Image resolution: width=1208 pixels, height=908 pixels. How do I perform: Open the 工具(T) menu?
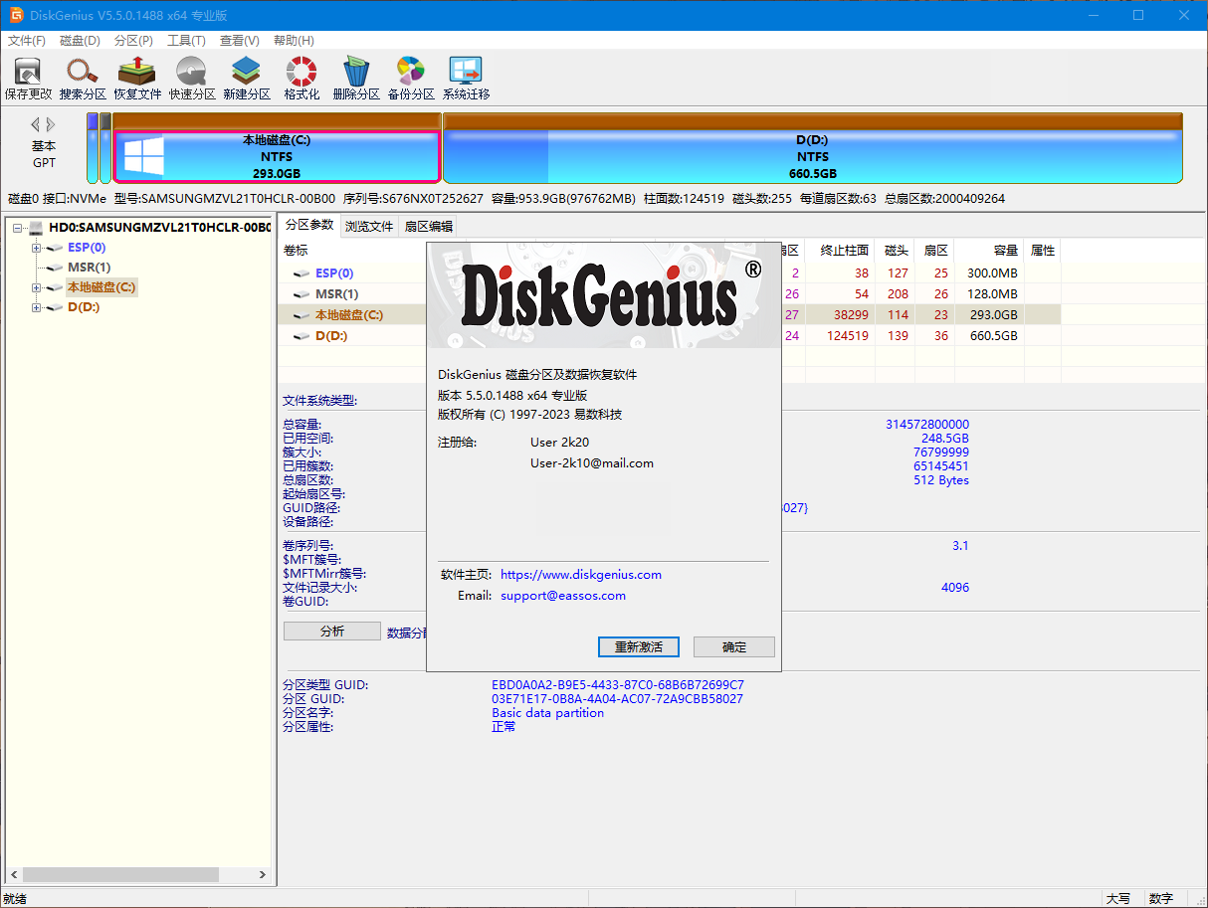pos(187,40)
